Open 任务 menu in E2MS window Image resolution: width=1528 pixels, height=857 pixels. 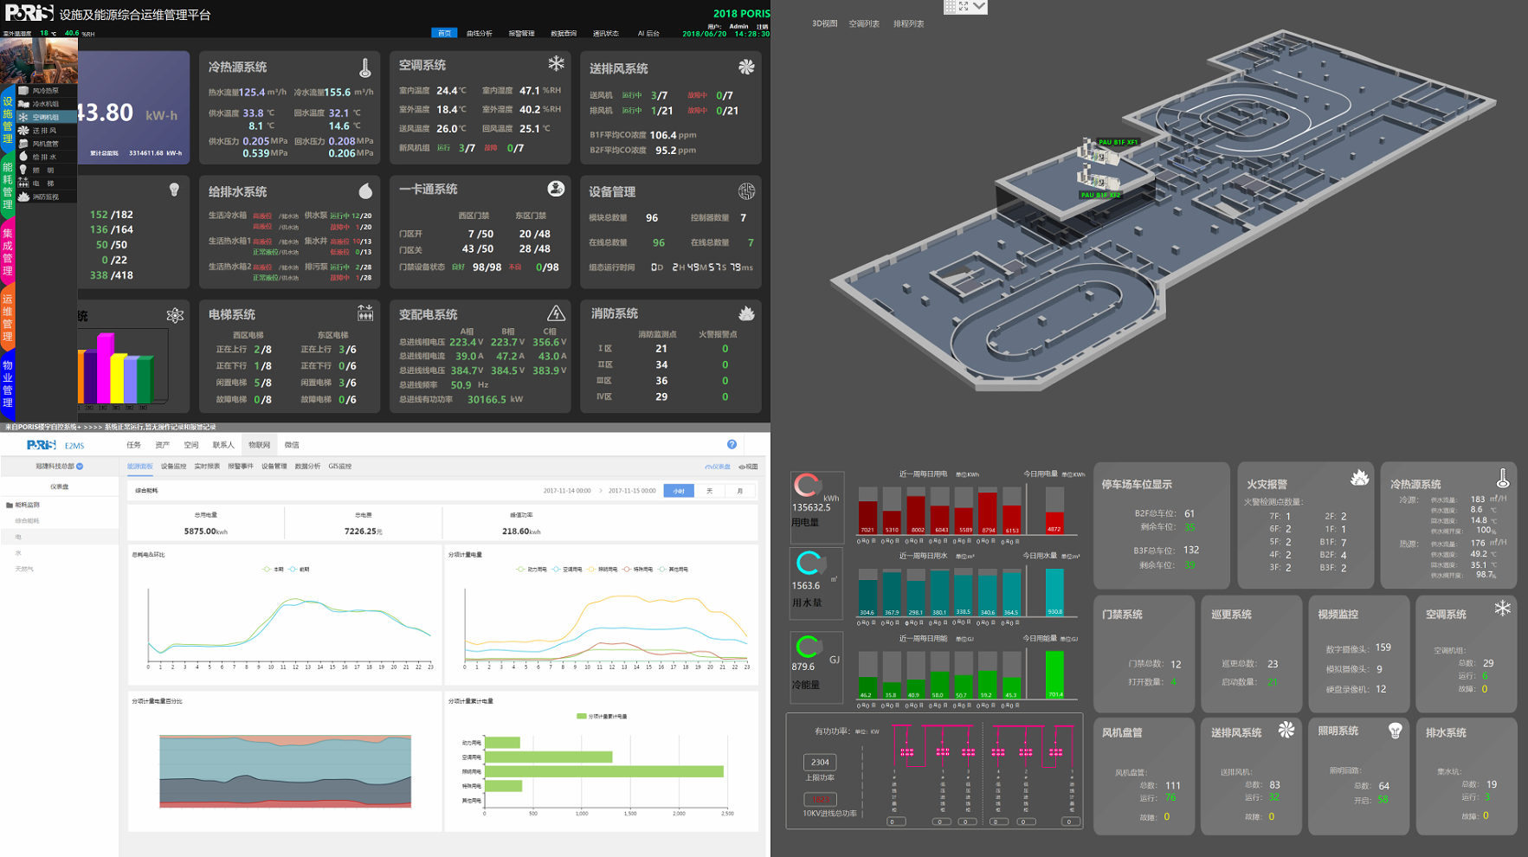click(x=133, y=445)
